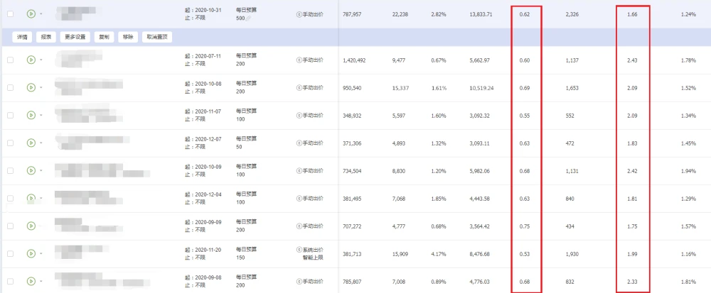Click the 系统出价 bid type icon
The image size is (711, 293).
(x=299, y=250)
